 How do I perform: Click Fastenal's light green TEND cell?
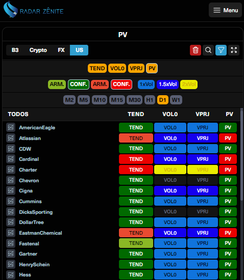pos(136,243)
